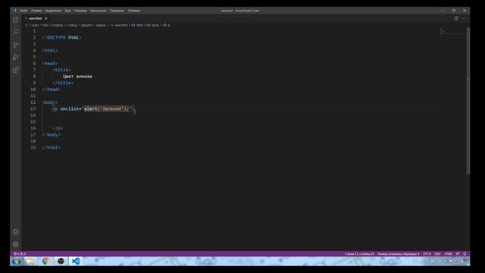This screenshot has width=485, height=273.
Task: Open the Manage gear icon
Action: pos(15,244)
